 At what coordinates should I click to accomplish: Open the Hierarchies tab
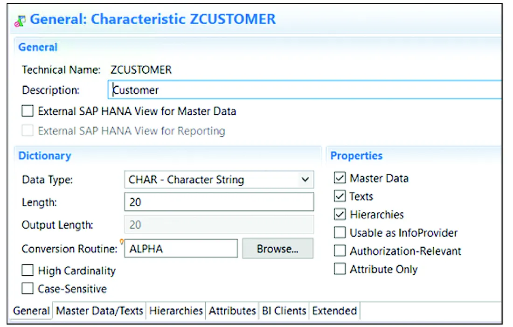(x=176, y=311)
